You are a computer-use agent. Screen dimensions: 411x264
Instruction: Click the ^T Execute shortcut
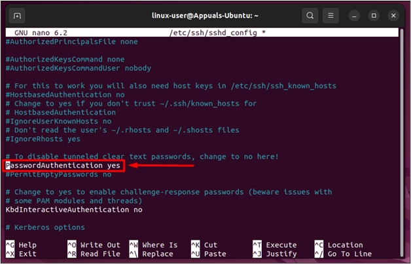pyautogui.click(x=275, y=245)
